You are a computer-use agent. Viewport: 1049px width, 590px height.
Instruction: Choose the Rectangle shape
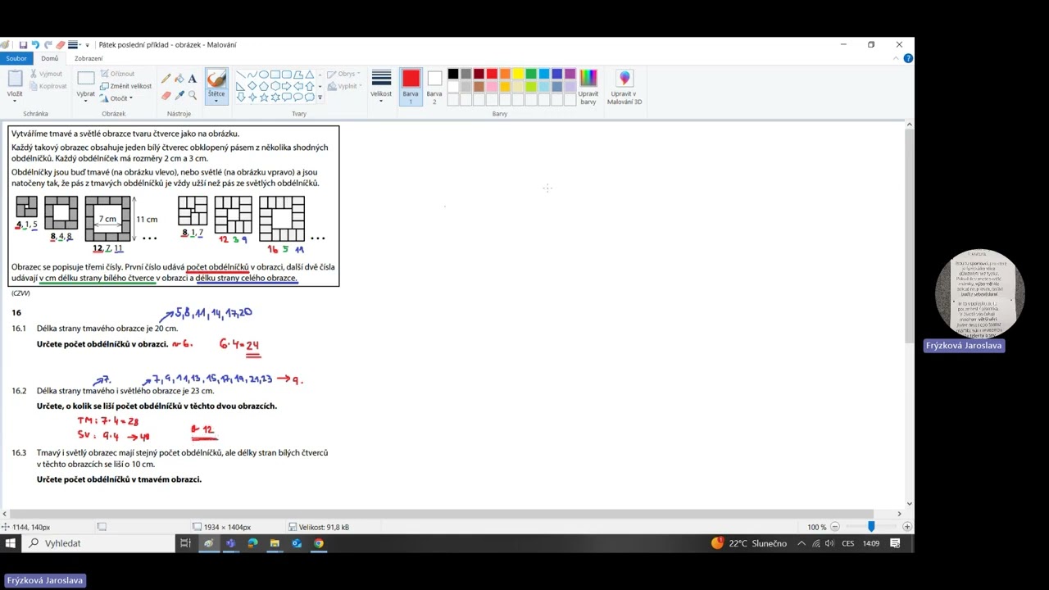[275, 75]
